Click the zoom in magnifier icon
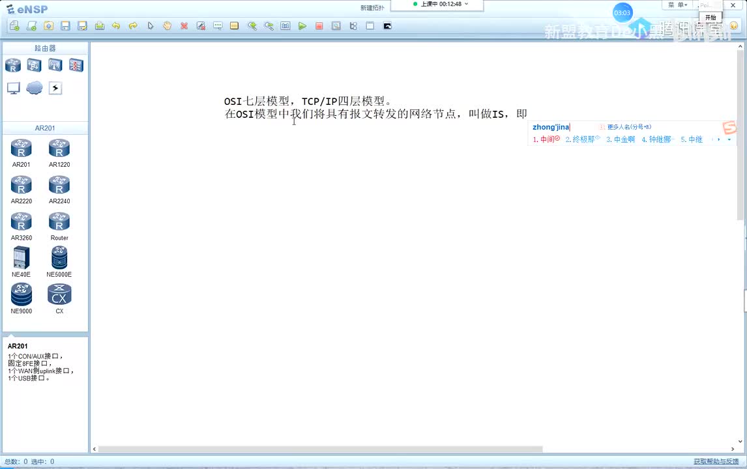The image size is (747, 469). pyautogui.click(x=252, y=25)
